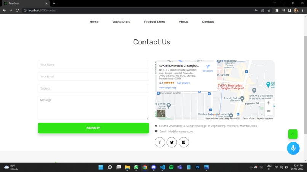Open the Chrome three-dot menu
The width and height of the screenshot is (307, 172).
click(302, 10)
